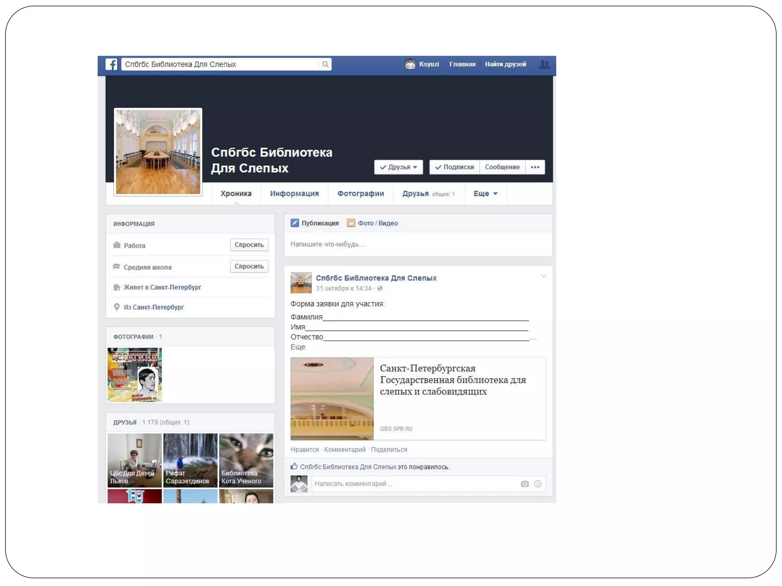Toggle the Подписки following button

454,167
